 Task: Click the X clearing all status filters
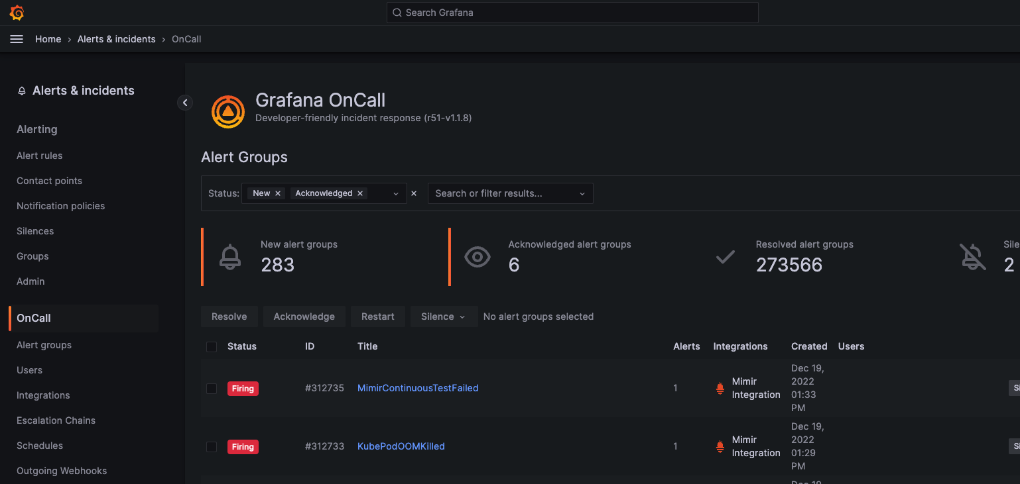tap(413, 193)
